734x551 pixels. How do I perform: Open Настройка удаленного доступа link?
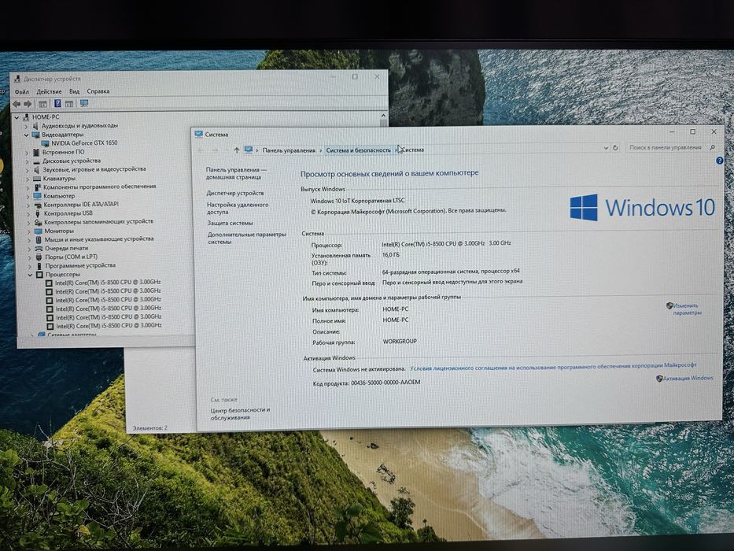pos(238,208)
